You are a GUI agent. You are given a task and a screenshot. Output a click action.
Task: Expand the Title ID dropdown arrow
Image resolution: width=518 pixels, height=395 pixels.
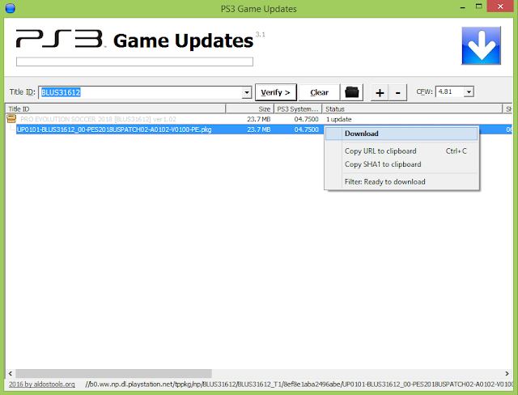pyautogui.click(x=246, y=92)
